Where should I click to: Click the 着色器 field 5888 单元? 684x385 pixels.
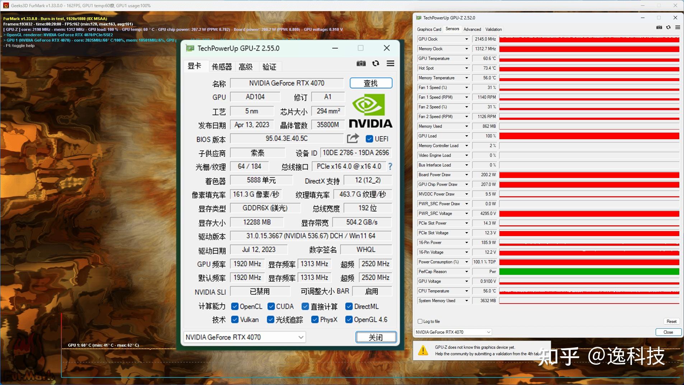tap(261, 180)
